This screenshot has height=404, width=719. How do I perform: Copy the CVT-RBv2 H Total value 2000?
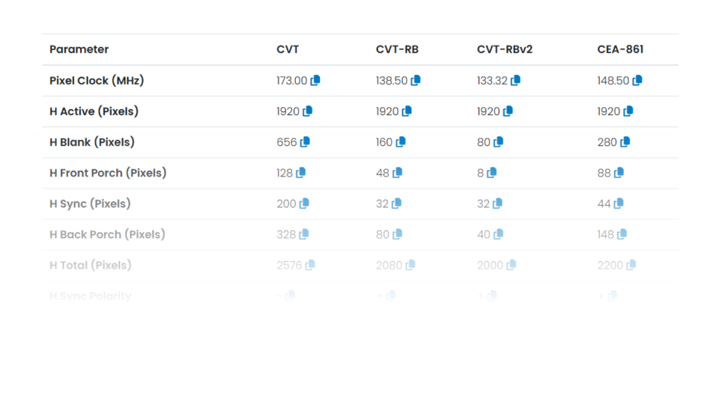(x=512, y=265)
